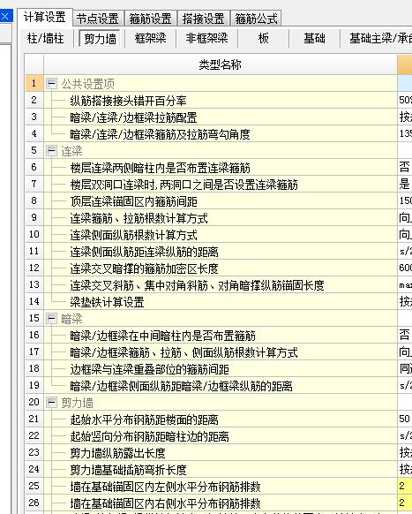Click row number 1 header cell
Screen dimensions: 412x514
pyautogui.click(x=34, y=83)
